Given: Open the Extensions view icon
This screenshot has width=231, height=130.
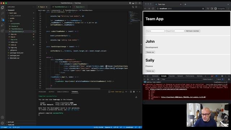Looking at the screenshot, I should click(3, 31).
